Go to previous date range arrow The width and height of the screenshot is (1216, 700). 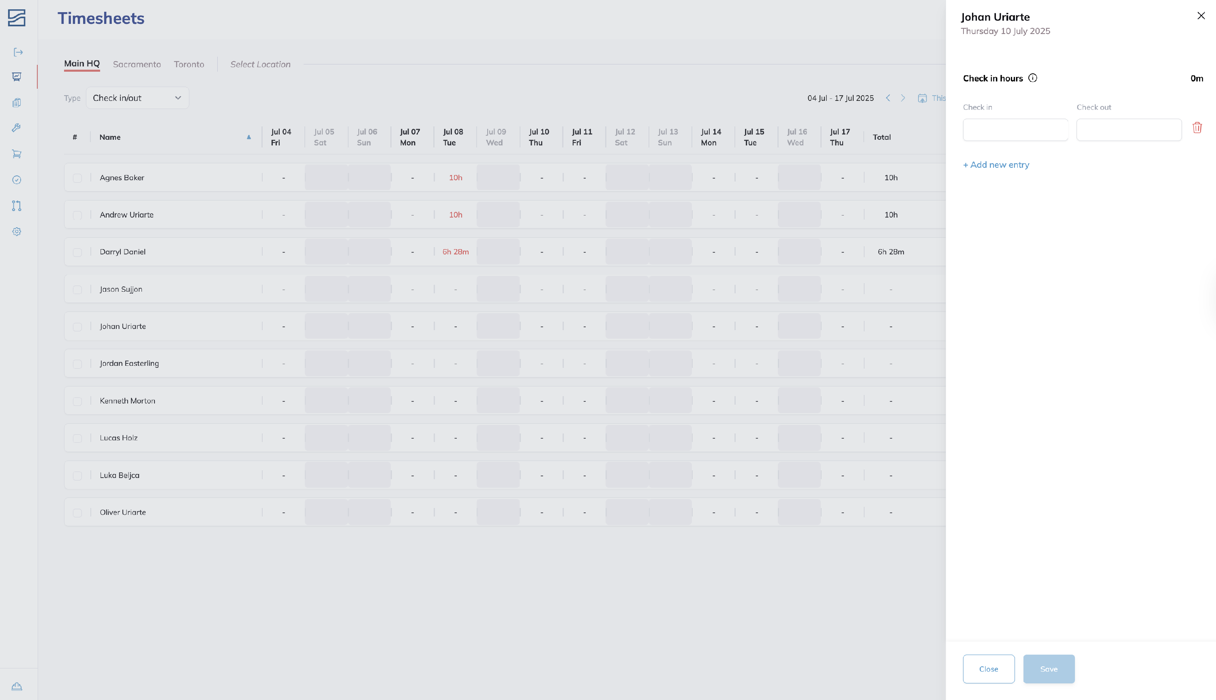point(888,98)
